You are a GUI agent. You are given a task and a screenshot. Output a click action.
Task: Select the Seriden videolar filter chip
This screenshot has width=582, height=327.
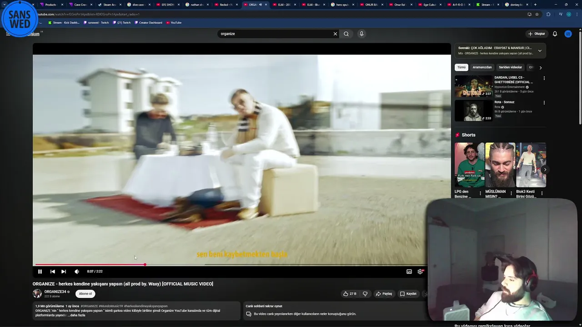[510, 67]
